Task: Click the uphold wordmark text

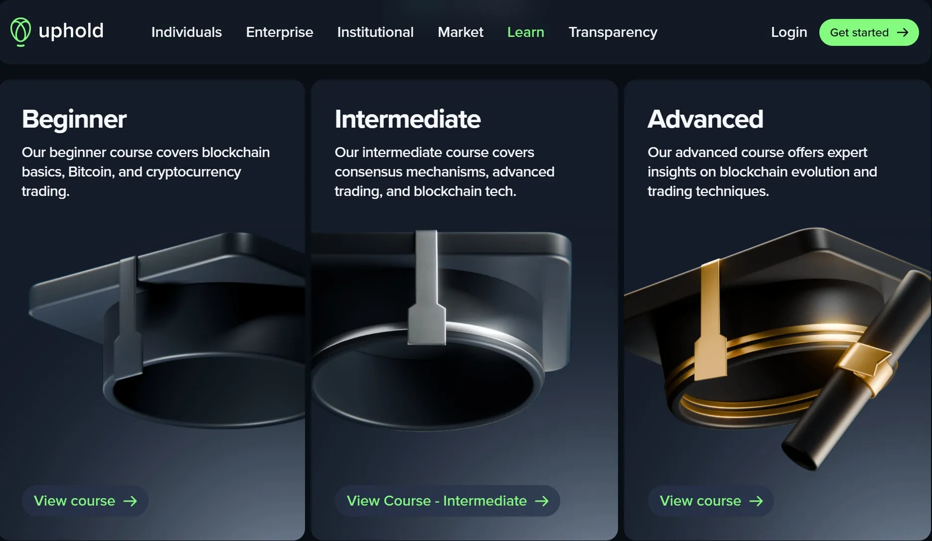Action: [x=71, y=31]
